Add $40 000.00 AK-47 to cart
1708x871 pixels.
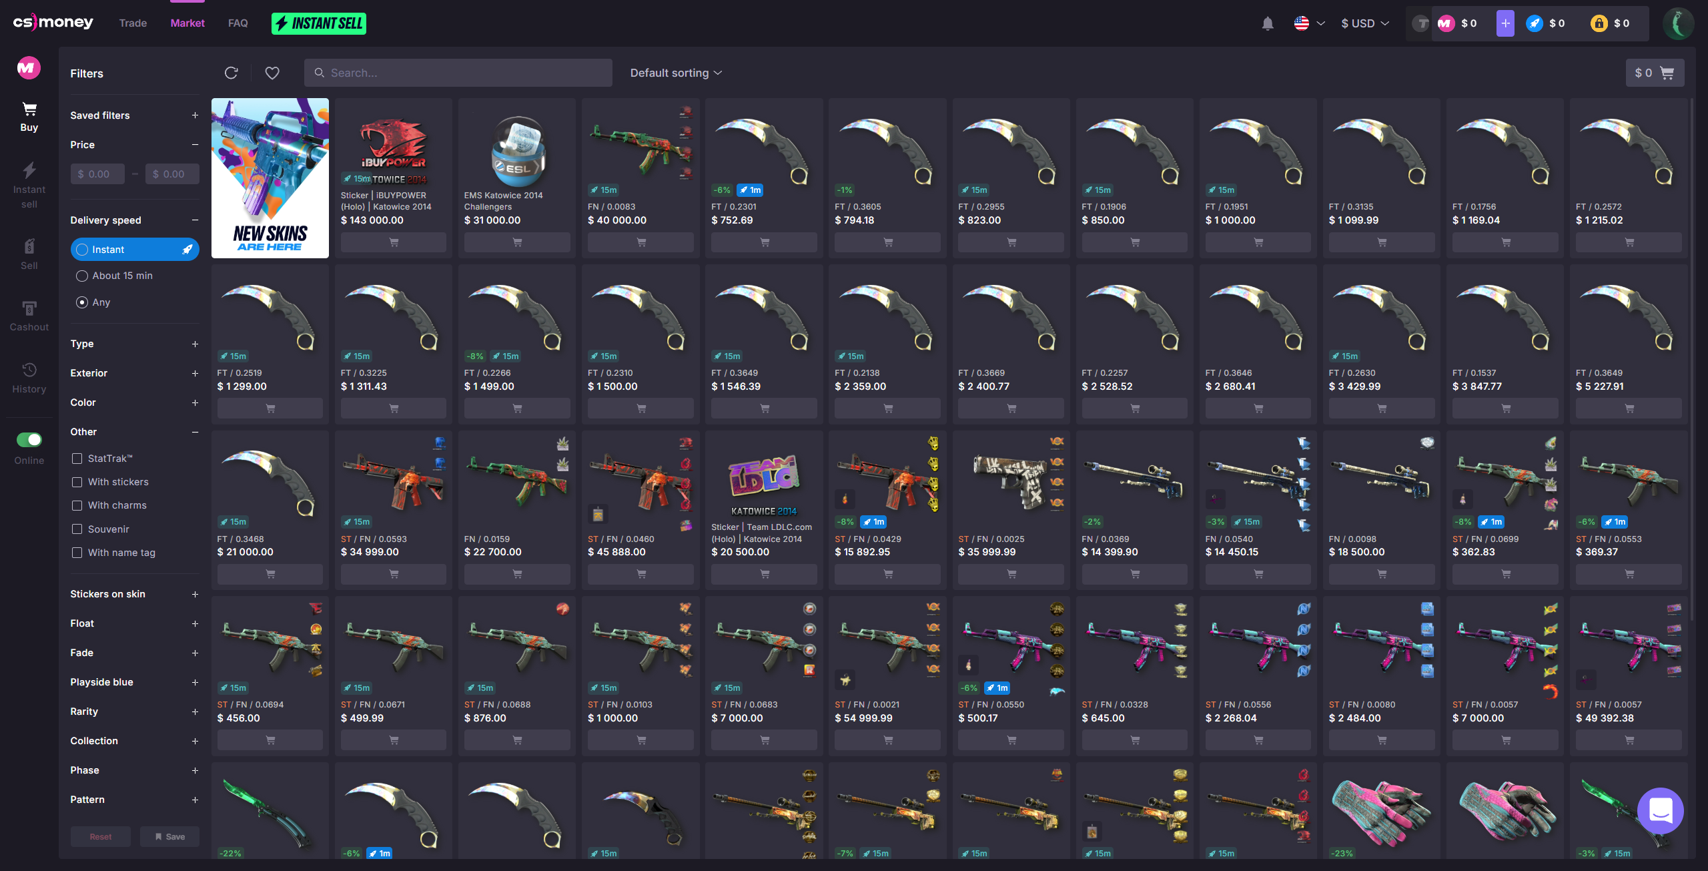[x=640, y=242]
